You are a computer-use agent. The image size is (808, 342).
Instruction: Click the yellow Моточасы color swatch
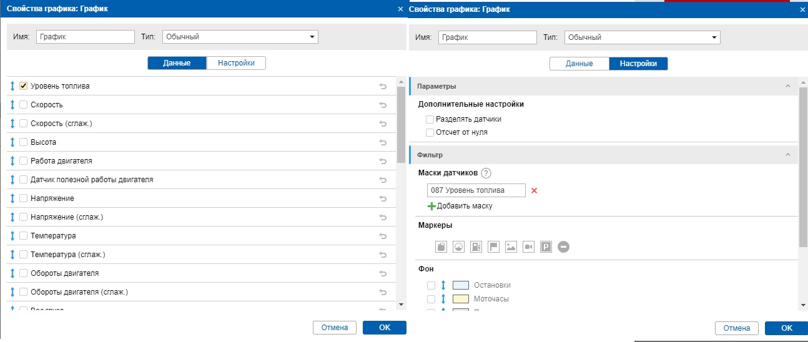coord(461,299)
